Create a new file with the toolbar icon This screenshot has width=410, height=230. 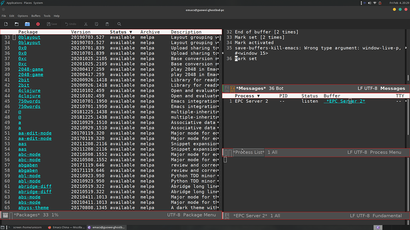[x=6, y=24]
